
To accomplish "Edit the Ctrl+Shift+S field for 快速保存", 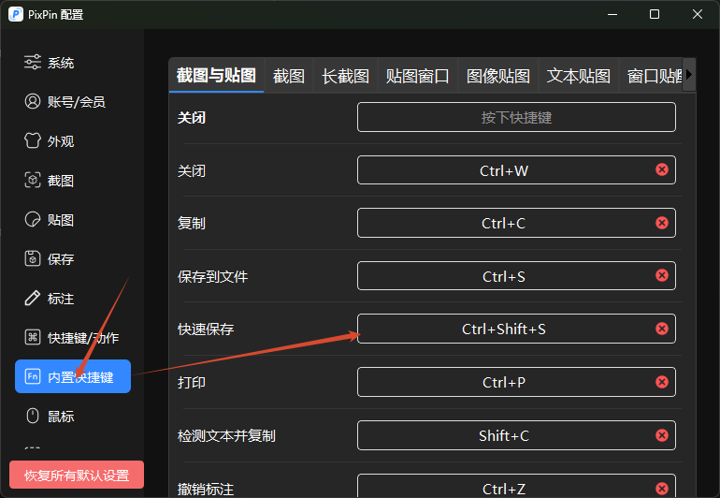I will coord(516,329).
